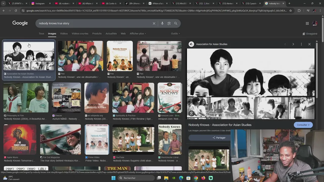324x182 pixels.
Task: Open the Google account avatar
Action: [315, 23]
